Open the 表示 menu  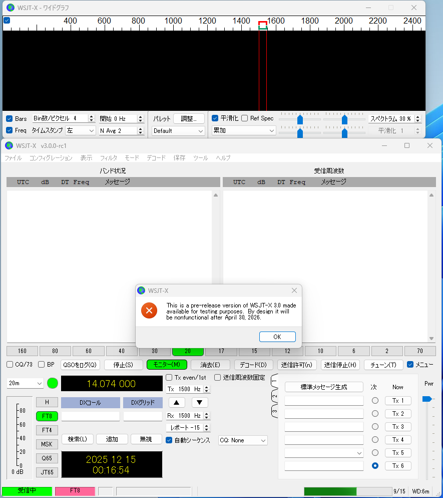86,158
